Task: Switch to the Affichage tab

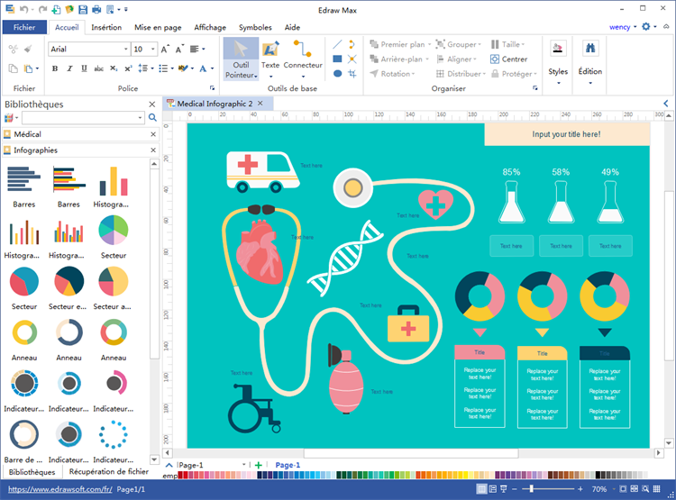Action: click(x=210, y=27)
